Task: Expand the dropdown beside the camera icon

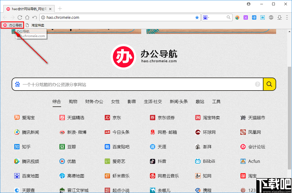Action: pyautogui.click(x=209, y=17)
